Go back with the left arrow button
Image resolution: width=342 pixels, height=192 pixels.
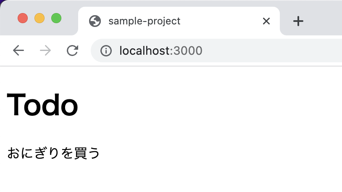[18, 51]
